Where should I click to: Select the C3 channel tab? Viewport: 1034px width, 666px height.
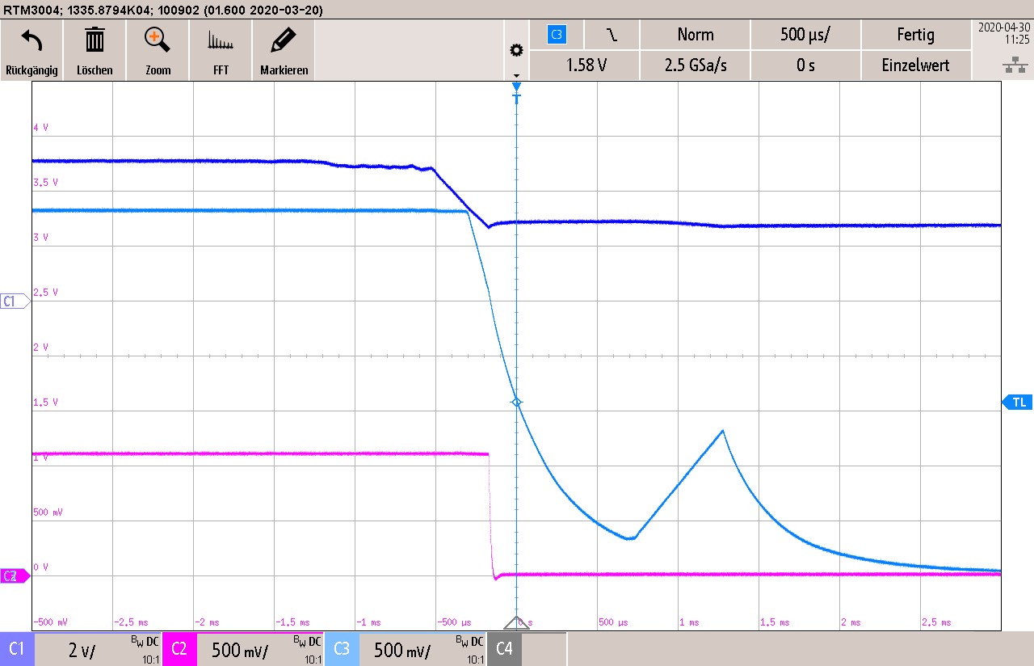[342, 649]
